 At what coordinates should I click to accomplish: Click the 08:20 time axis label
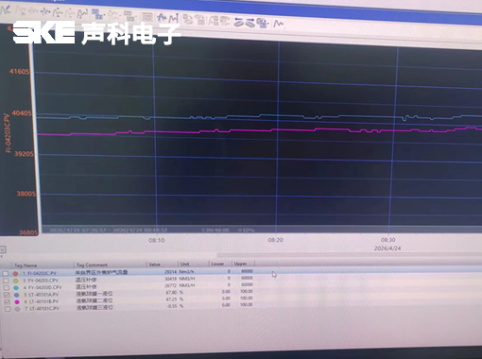pos(276,240)
